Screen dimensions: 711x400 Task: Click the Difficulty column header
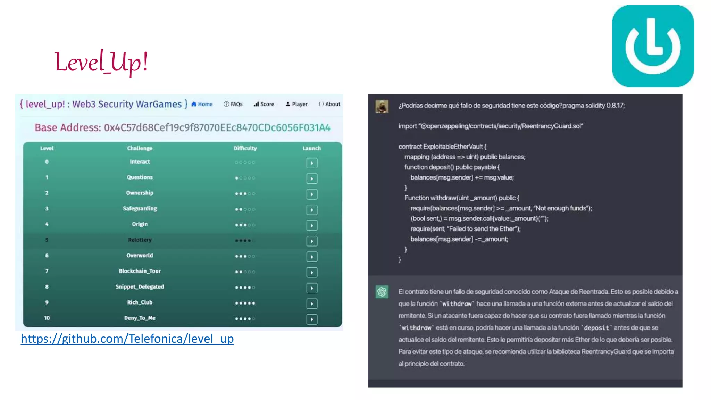coord(245,148)
